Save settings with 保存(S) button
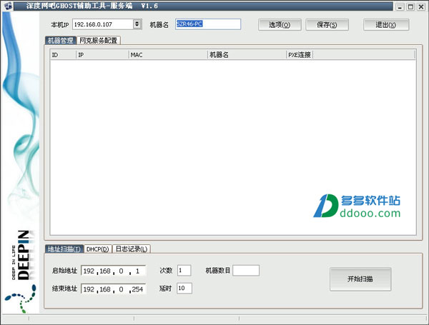 [327, 25]
